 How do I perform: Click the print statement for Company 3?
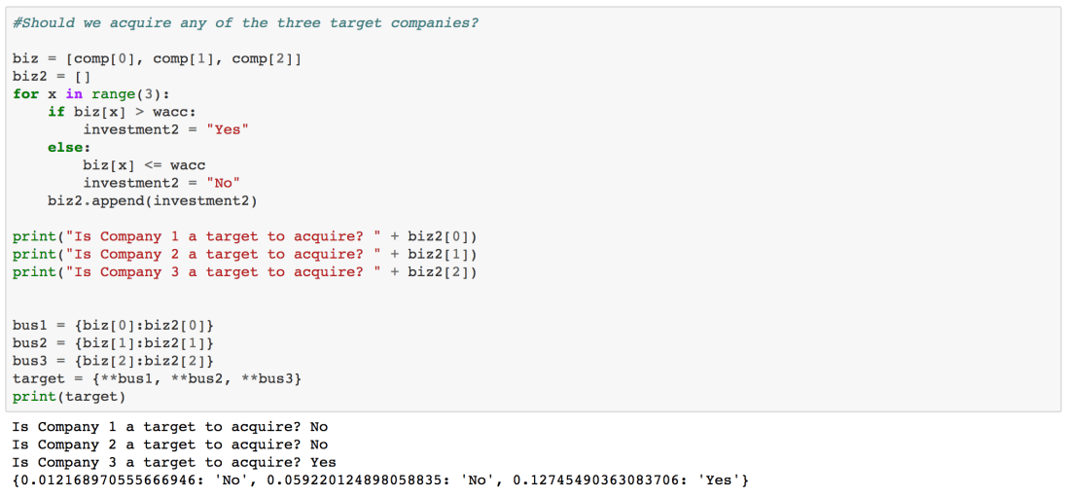click(244, 271)
